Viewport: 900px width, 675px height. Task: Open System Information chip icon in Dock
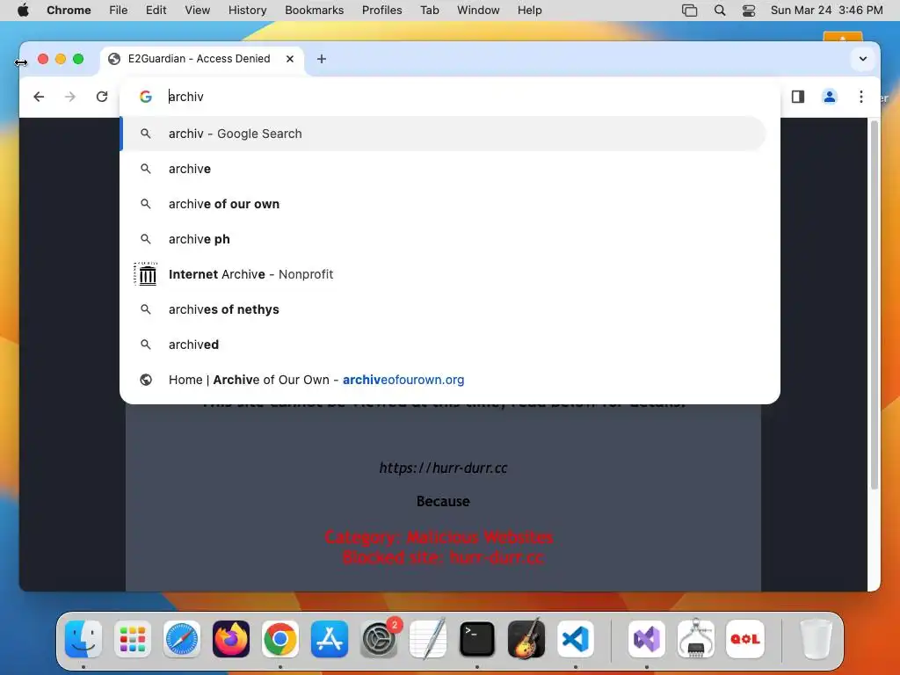click(x=696, y=639)
